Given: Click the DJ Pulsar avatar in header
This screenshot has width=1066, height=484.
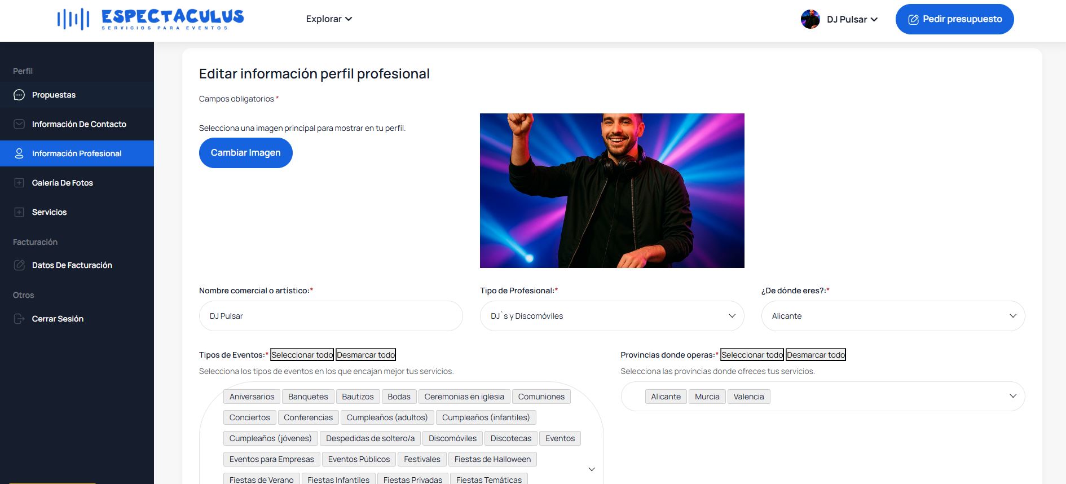Looking at the screenshot, I should (810, 19).
